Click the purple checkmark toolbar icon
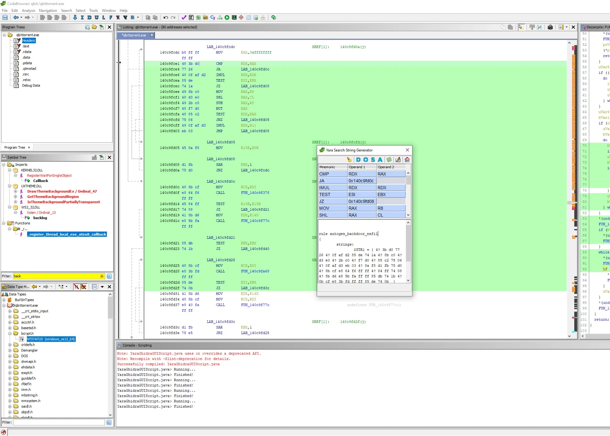This screenshot has height=436, width=610. (184, 18)
